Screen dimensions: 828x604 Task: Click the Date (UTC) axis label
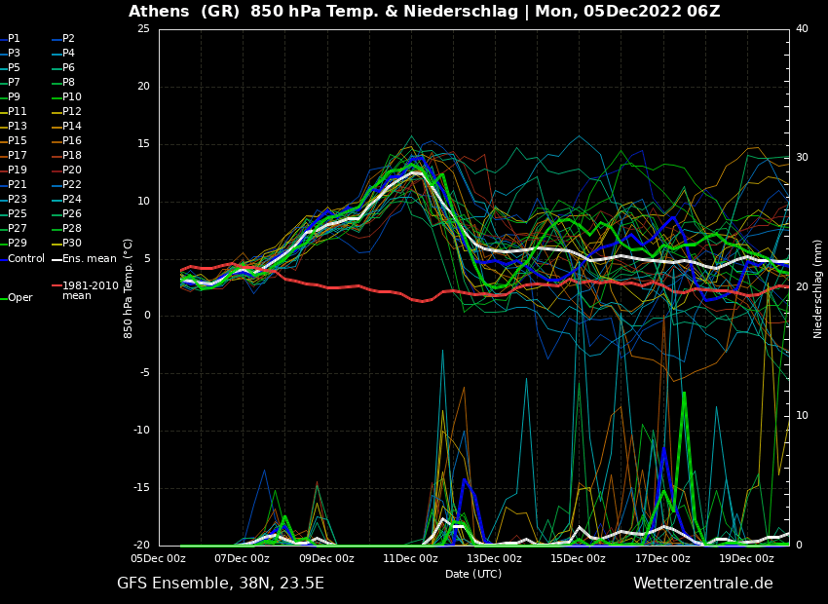[x=473, y=575]
